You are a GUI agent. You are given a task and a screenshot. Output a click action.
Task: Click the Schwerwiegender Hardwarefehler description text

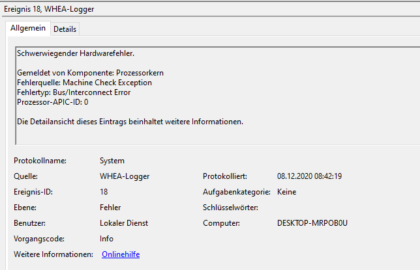pyautogui.click(x=76, y=53)
